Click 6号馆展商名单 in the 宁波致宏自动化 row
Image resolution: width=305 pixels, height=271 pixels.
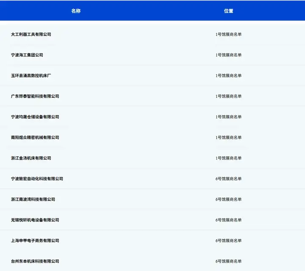pyautogui.click(x=229, y=179)
